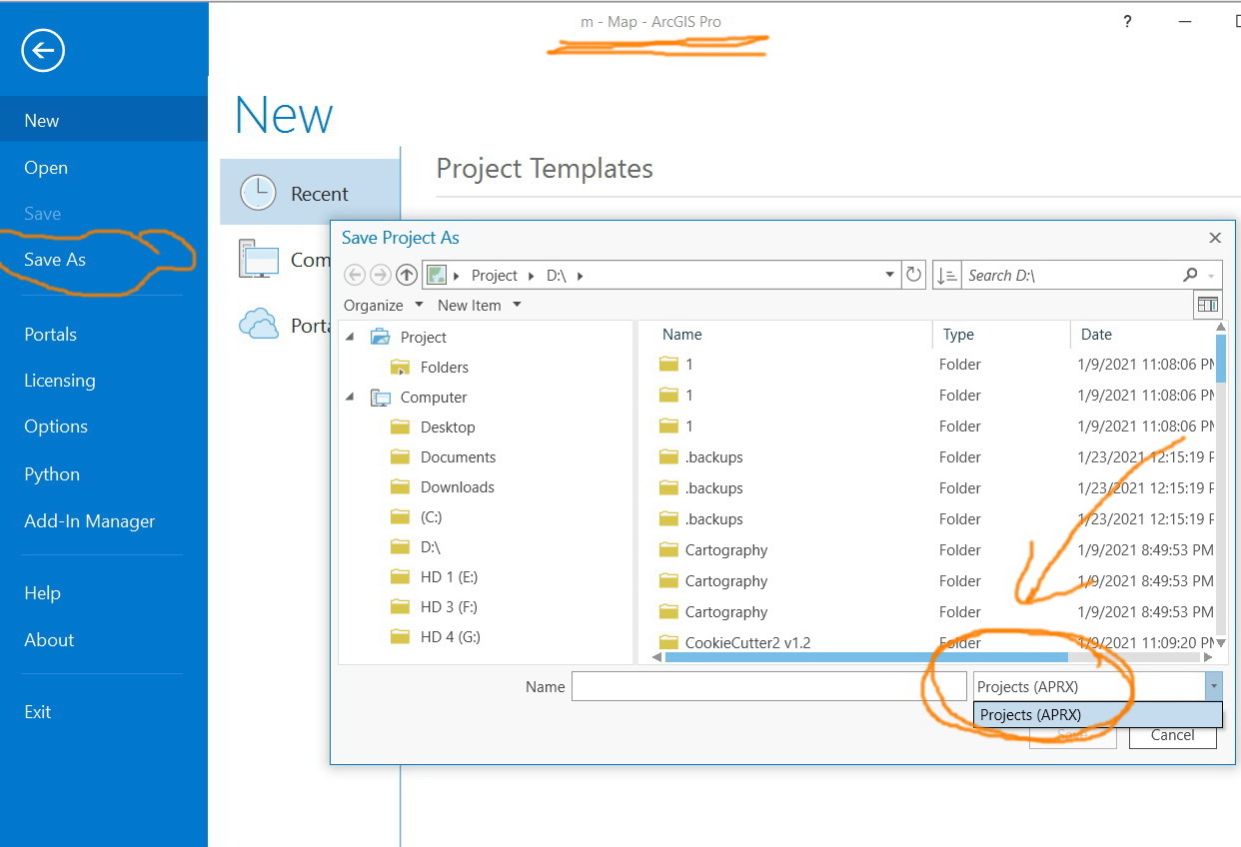Click the dialog back navigation arrow
This screenshot has width=1241, height=847.
click(355, 275)
